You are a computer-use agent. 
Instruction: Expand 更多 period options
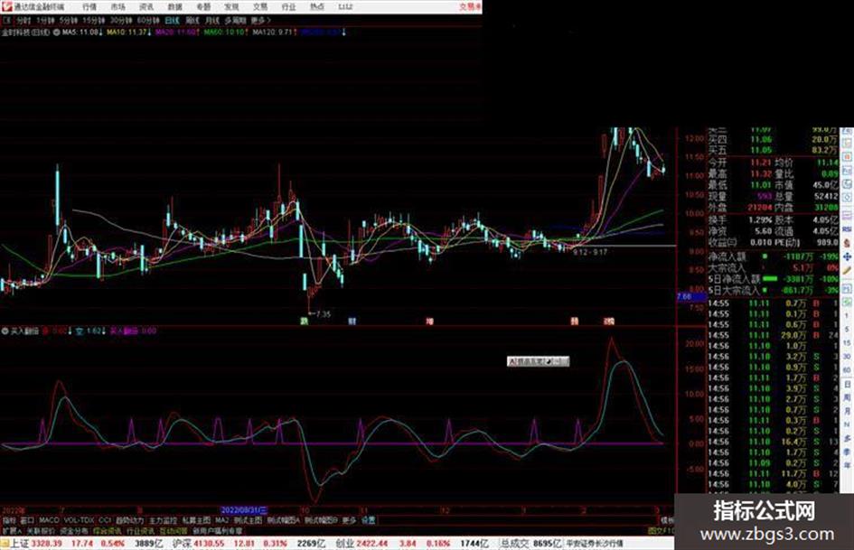pos(260,20)
